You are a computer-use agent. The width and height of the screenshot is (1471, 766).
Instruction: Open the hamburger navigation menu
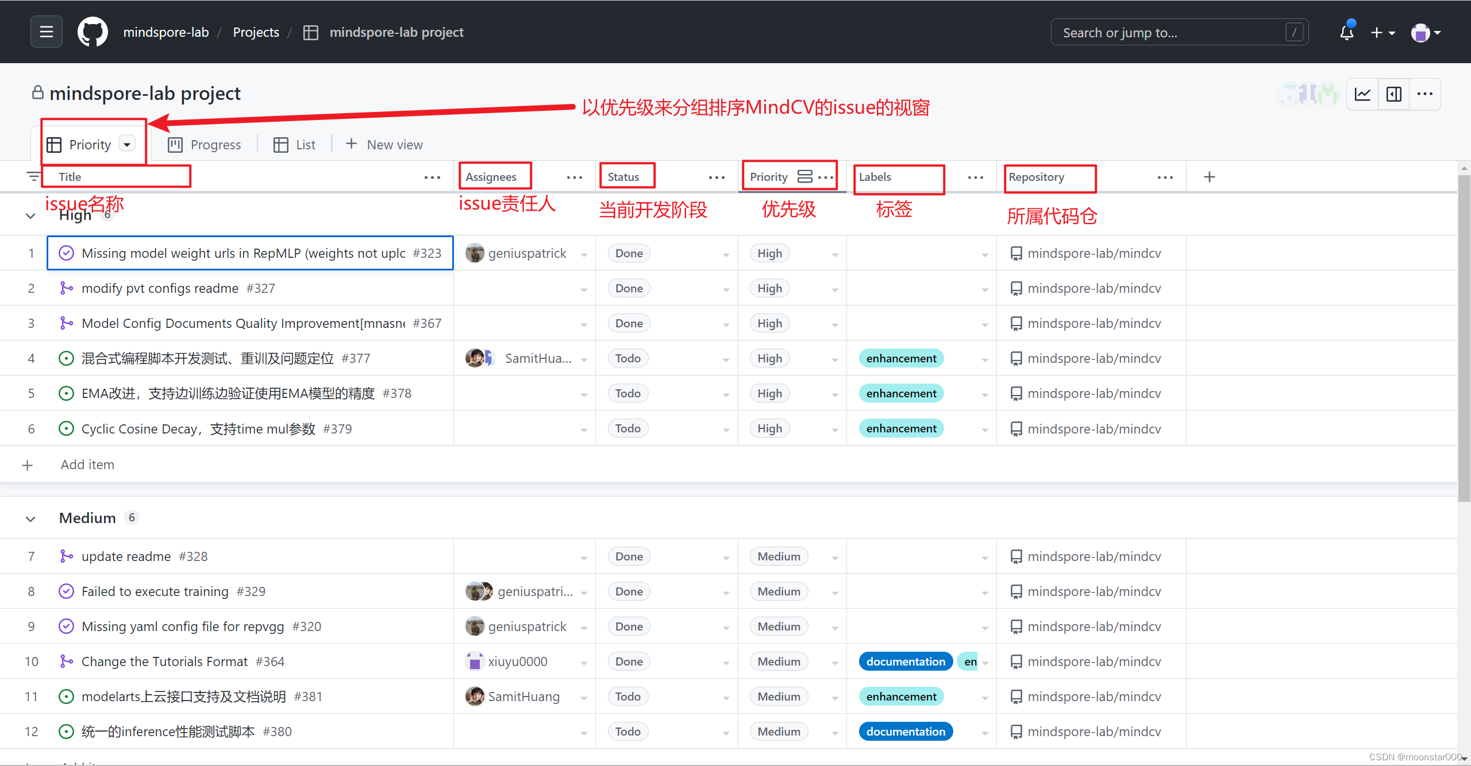[47, 32]
